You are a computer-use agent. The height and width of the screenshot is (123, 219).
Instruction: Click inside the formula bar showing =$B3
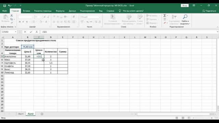[x=128, y=32]
